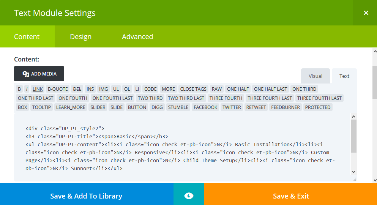Screen dimensions: 377x205
Task: Click the TOOLTIP shortcode button
Action: (42, 107)
